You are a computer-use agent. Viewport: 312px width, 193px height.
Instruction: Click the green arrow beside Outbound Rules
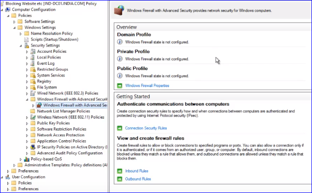pos(120,179)
